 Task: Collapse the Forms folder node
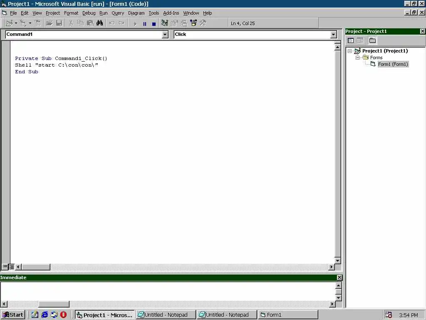(357, 57)
